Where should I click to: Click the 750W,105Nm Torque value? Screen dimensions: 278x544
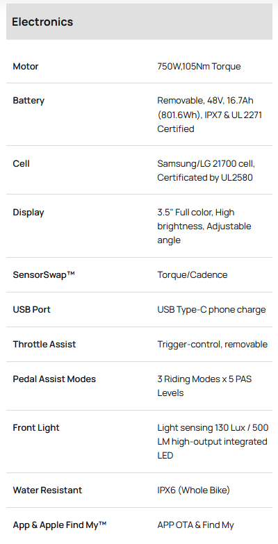click(199, 66)
